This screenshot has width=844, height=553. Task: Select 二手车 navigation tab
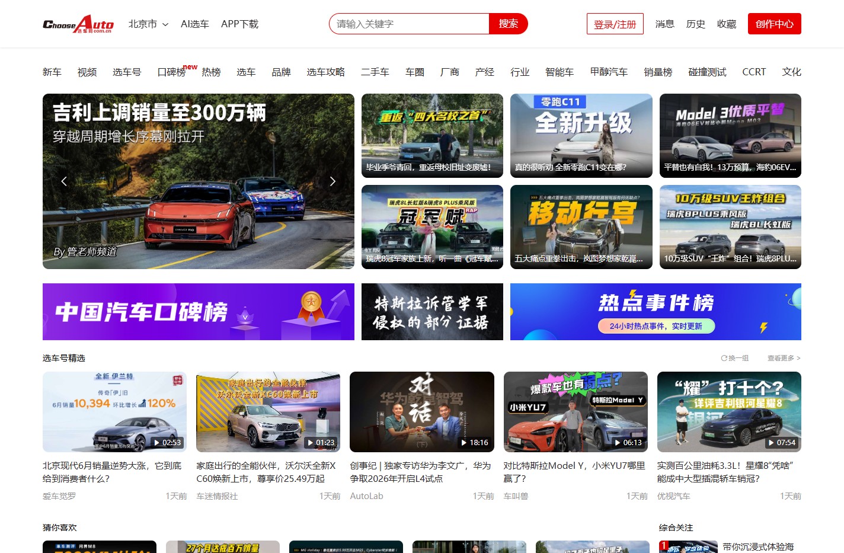click(375, 72)
